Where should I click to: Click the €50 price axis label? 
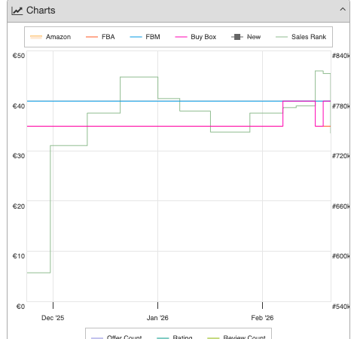tap(19, 56)
